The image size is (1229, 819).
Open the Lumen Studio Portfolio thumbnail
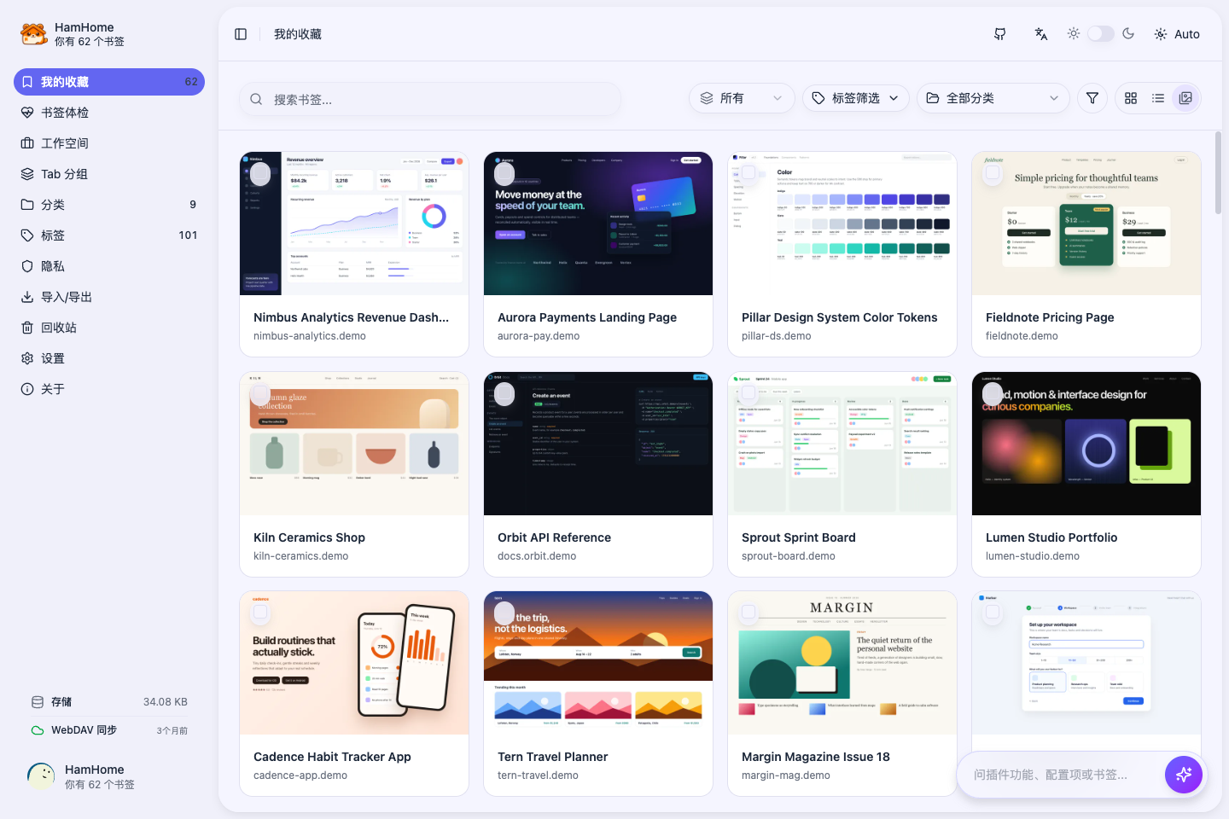point(1086,444)
